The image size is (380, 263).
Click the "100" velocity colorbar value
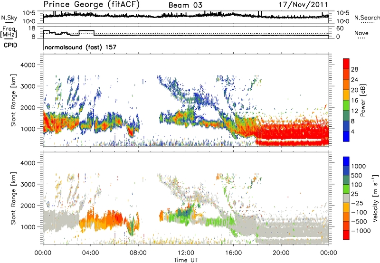tap(357, 185)
